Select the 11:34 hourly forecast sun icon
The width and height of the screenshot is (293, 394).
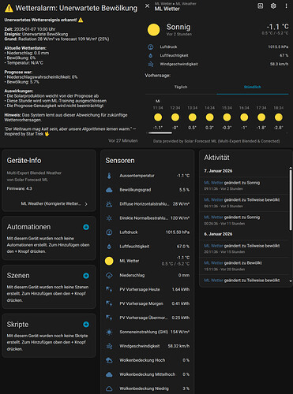158,117
